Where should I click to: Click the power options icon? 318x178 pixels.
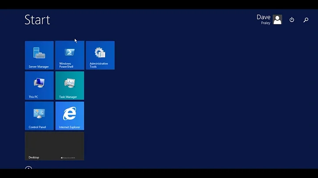[291, 20]
